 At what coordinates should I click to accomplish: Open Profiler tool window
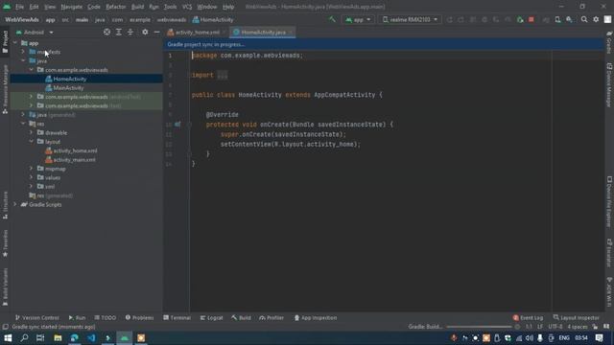(272, 317)
